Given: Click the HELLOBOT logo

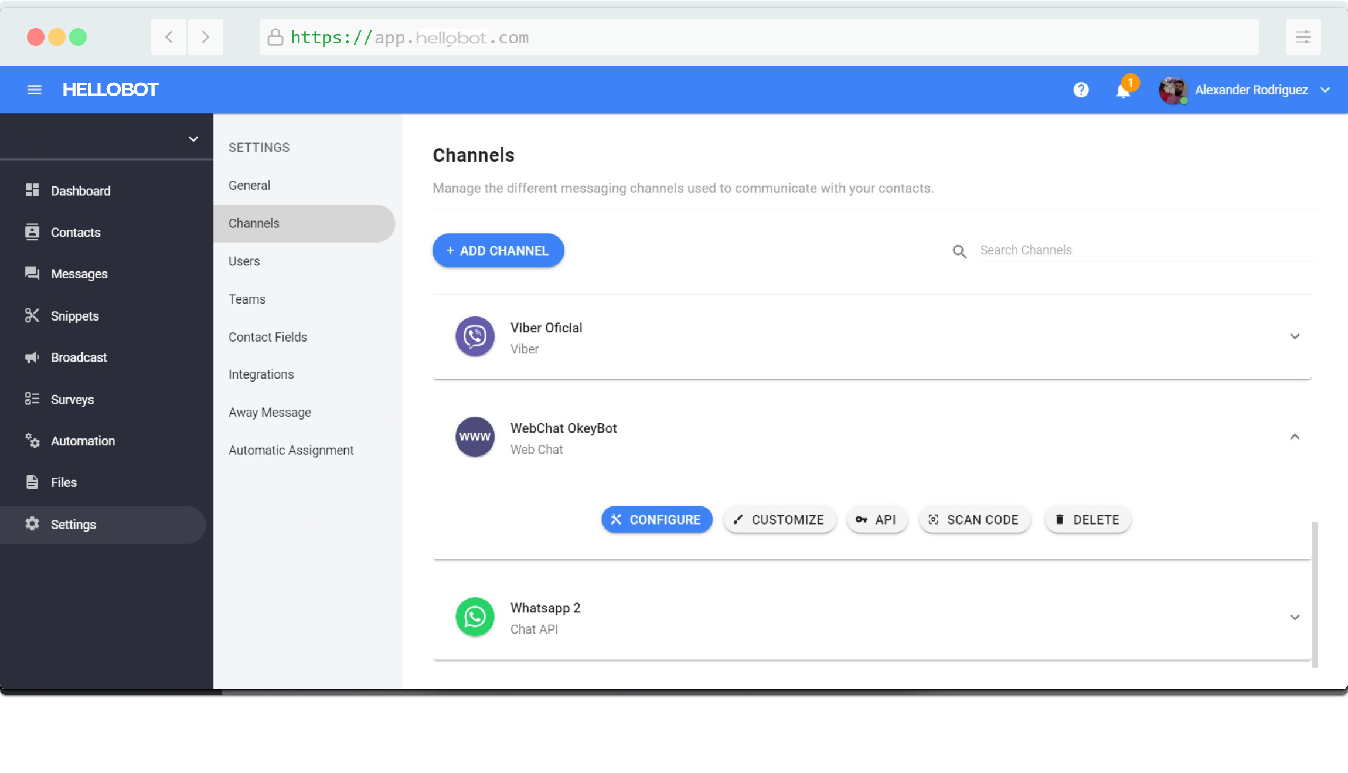Looking at the screenshot, I should [110, 90].
